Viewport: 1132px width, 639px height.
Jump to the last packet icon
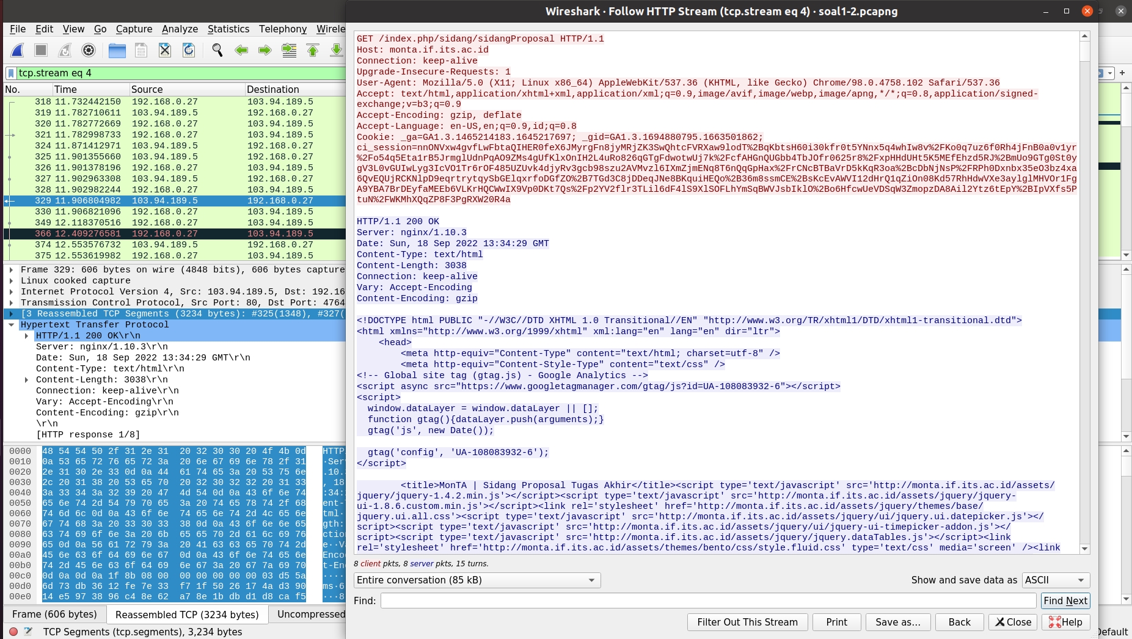click(x=336, y=50)
